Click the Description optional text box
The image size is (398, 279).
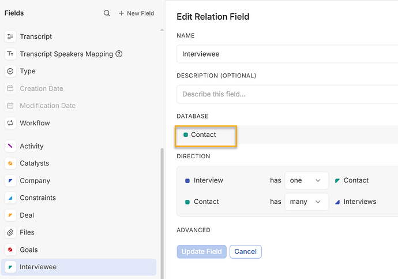tap(287, 94)
